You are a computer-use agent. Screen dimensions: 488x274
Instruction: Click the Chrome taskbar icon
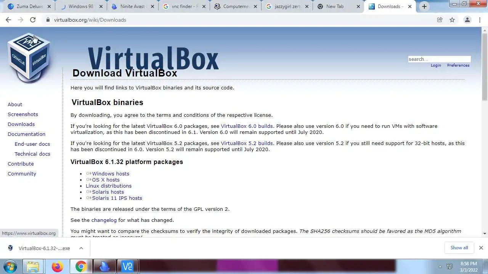(x=80, y=266)
